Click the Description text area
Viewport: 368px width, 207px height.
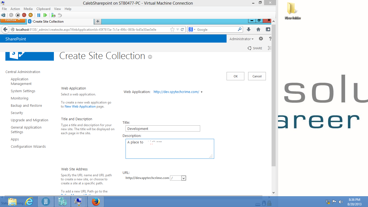(x=170, y=149)
